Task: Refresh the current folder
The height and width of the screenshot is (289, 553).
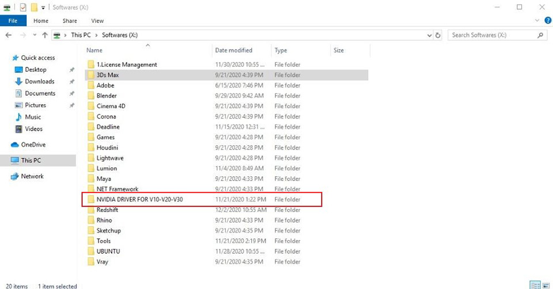Action: tap(438, 35)
